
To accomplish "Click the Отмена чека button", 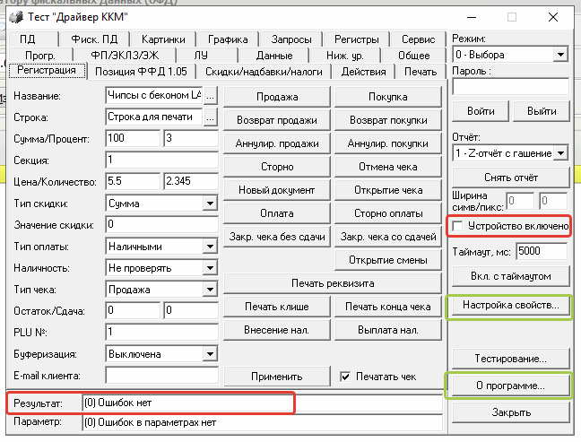I will click(388, 167).
